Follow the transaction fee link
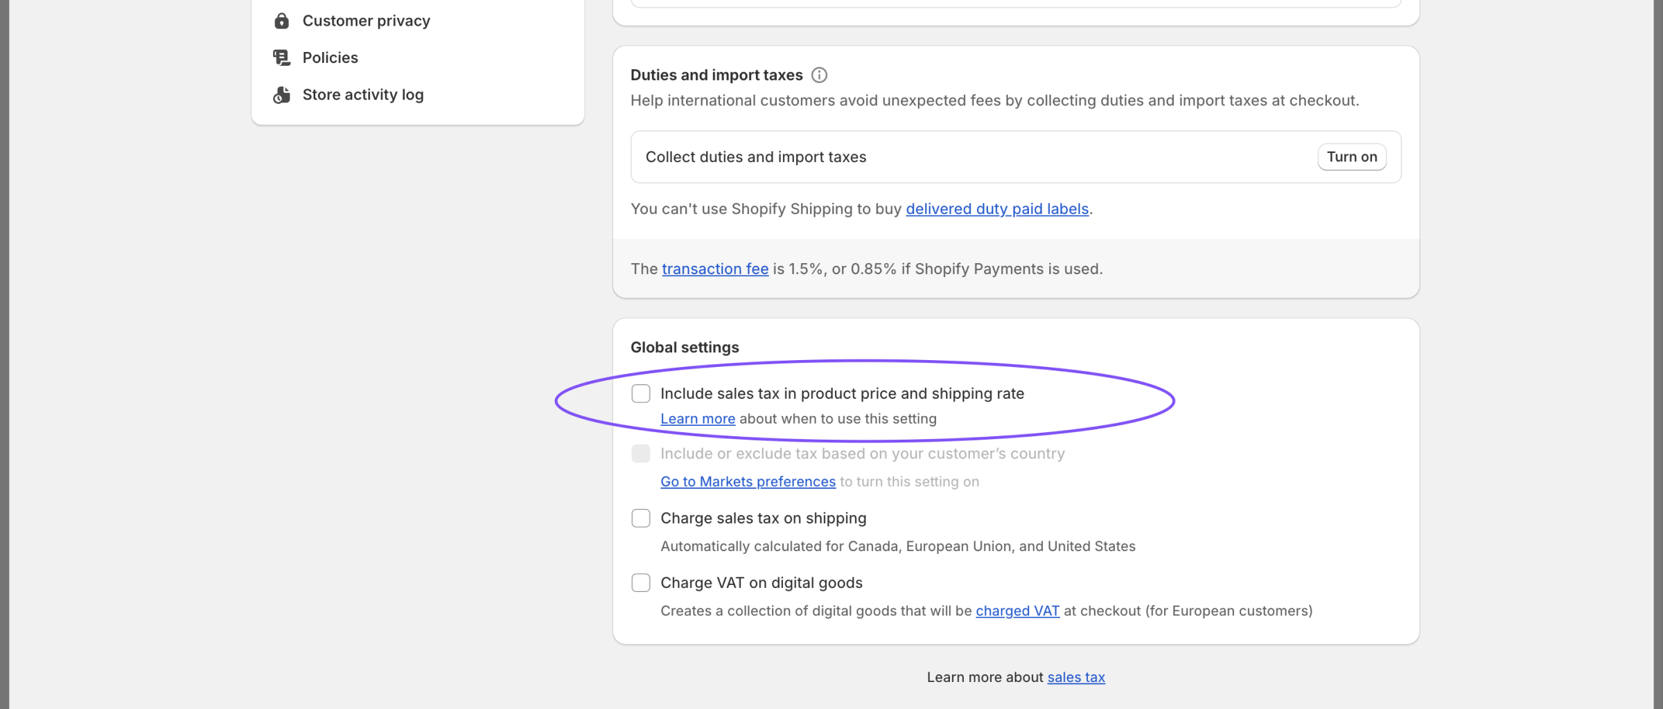 pos(714,269)
